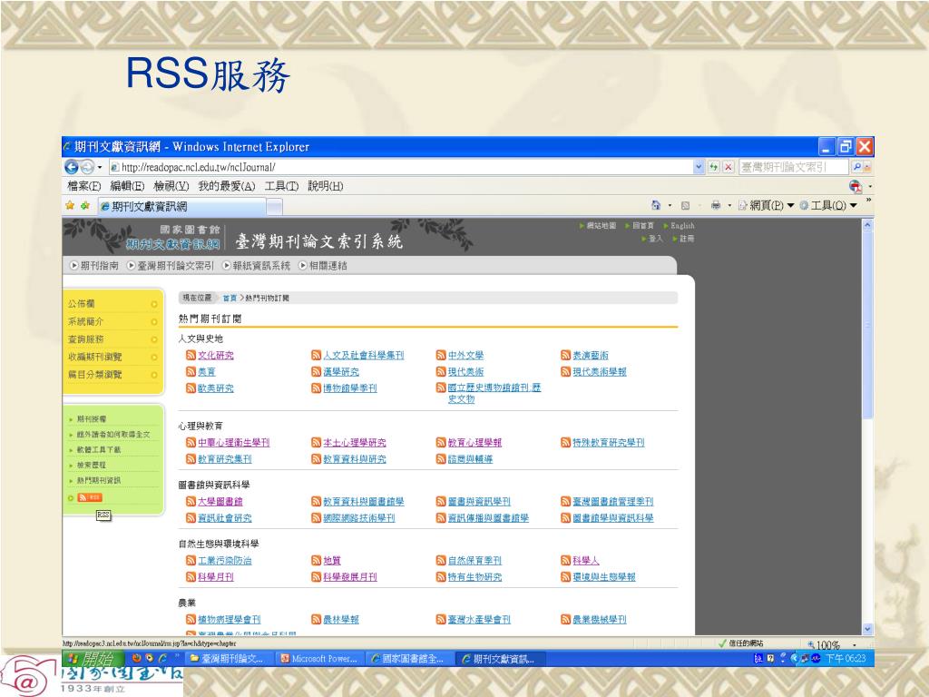
Task: Click the browser Back arrow button
Action: (71, 167)
